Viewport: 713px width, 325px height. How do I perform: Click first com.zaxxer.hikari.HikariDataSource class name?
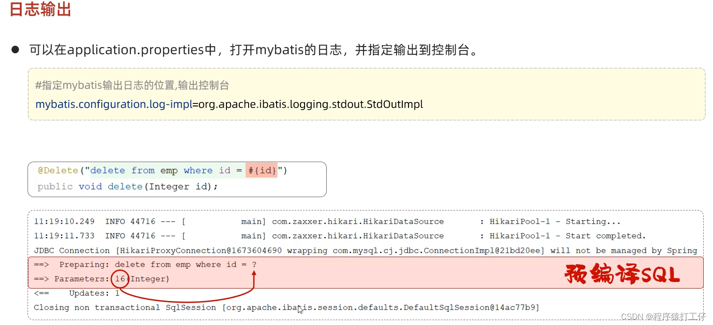(x=358, y=222)
